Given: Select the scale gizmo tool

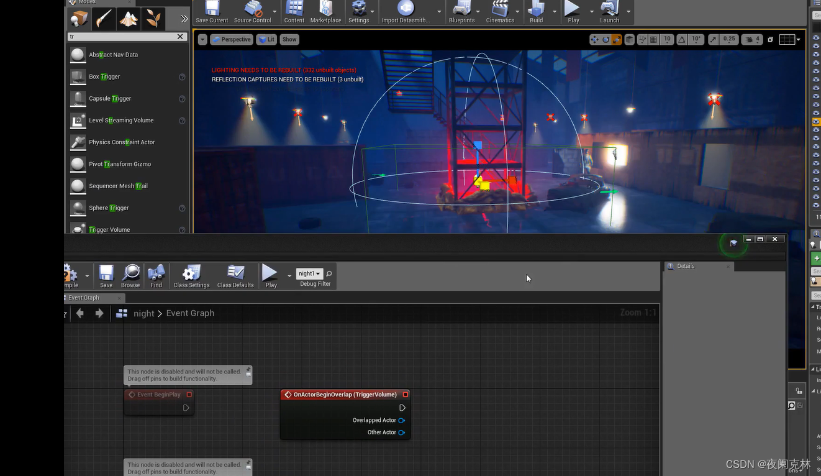Looking at the screenshot, I should (617, 39).
